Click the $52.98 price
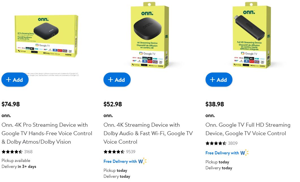 tap(113, 104)
